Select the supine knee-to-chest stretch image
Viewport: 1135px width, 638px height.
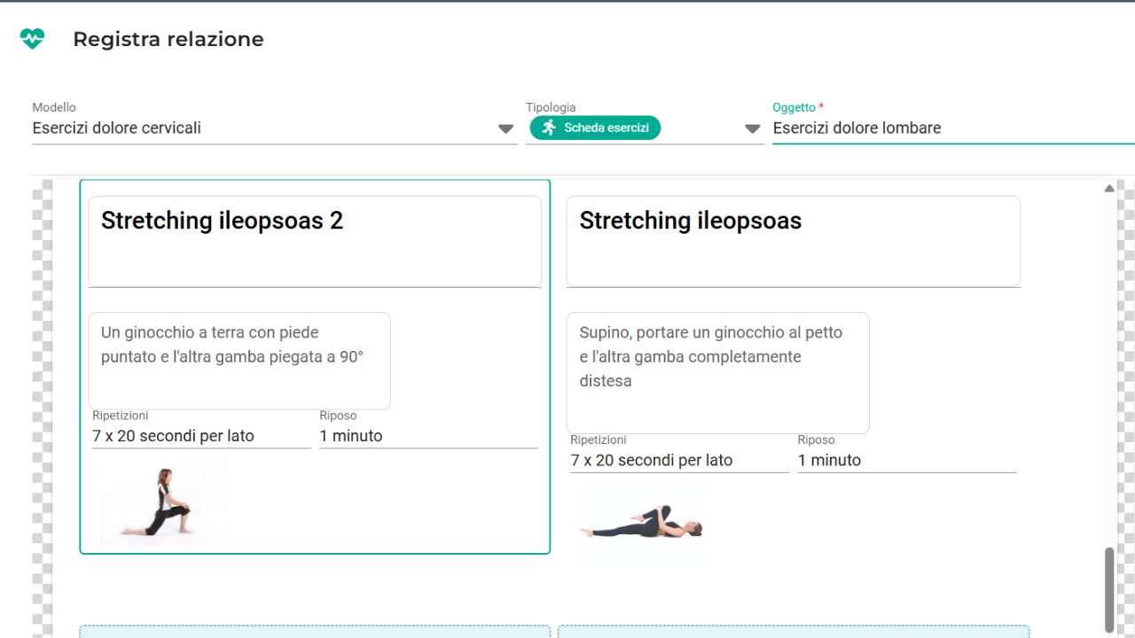tap(642, 524)
